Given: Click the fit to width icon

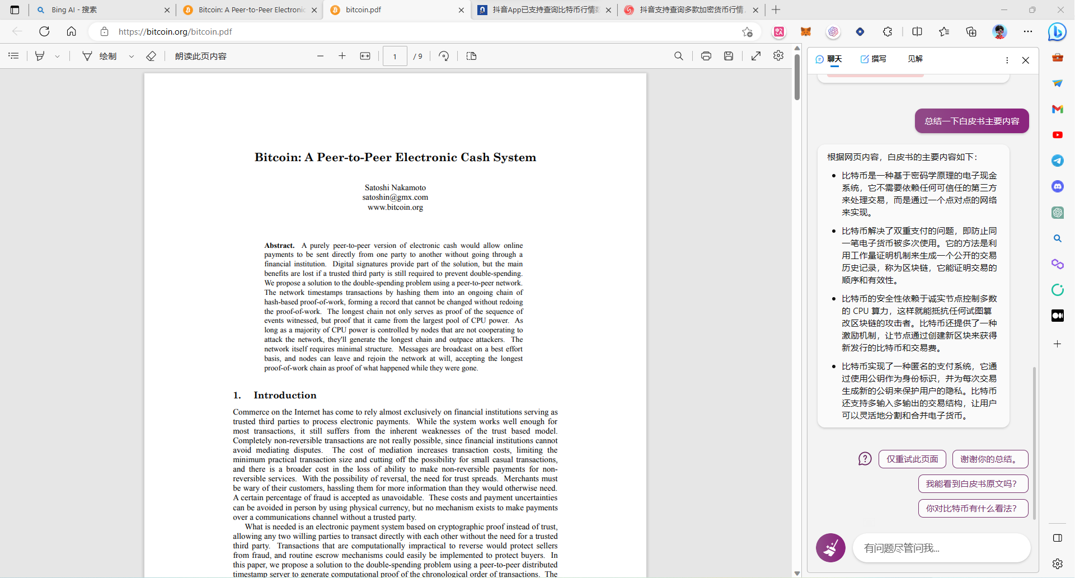Looking at the screenshot, I should (365, 56).
